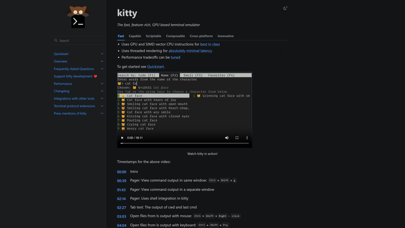The width and height of the screenshot is (405, 228).
Task: Open video more options menu
Action: click(x=247, y=138)
